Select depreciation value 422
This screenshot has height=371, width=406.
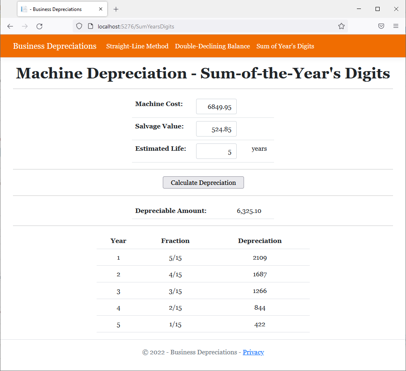(260, 324)
